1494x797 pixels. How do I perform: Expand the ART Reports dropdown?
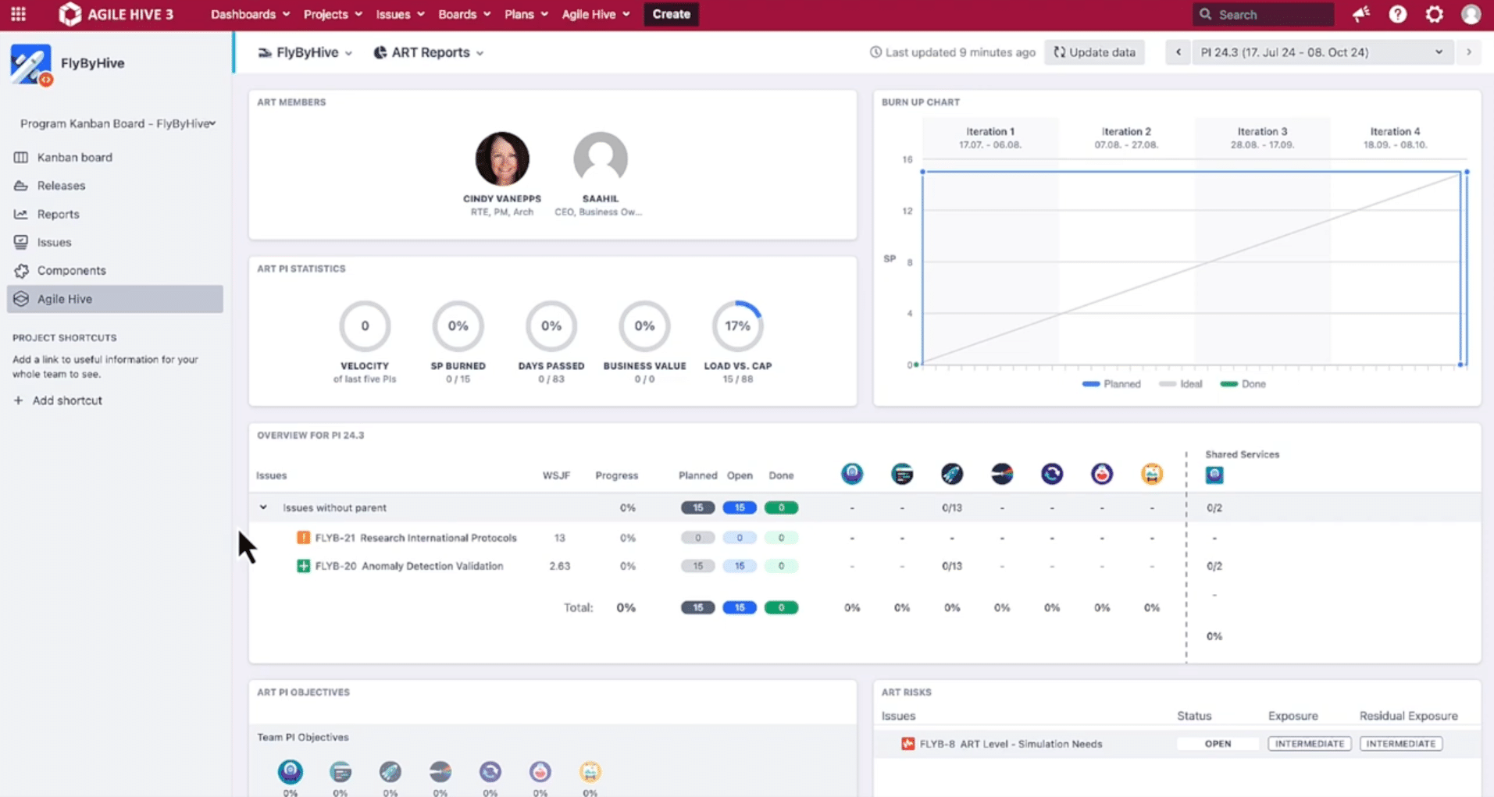click(x=429, y=52)
